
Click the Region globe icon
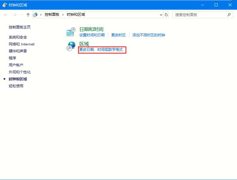pos(71,46)
